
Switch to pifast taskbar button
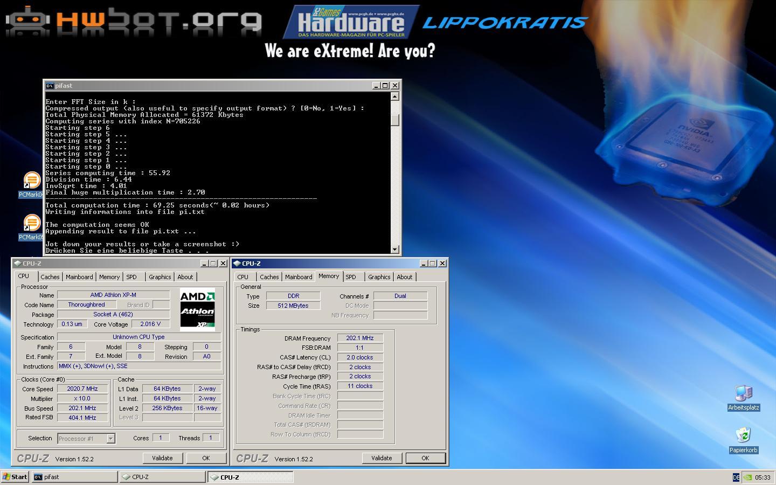(x=74, y=477)
